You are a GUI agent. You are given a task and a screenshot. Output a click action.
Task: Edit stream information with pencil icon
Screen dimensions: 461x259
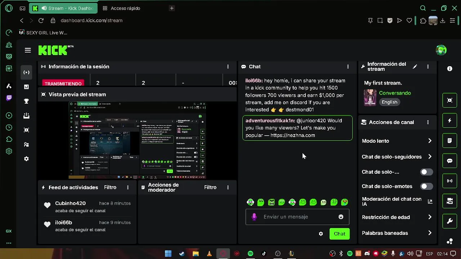tap(415, 67)
